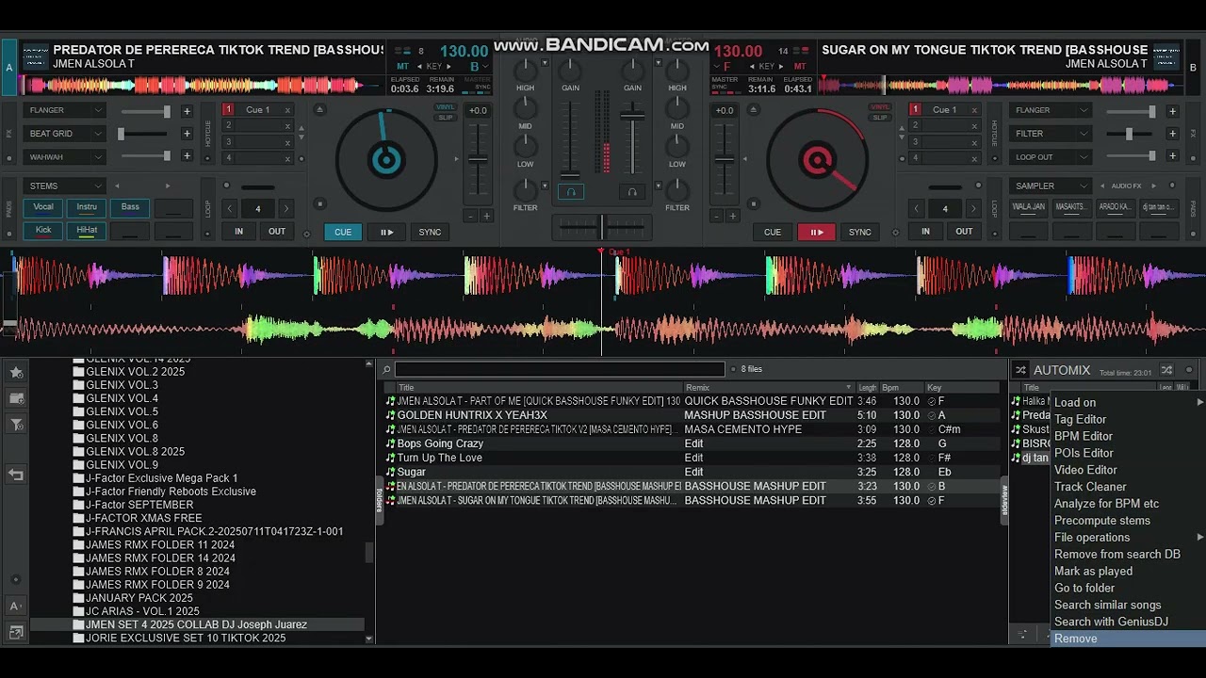Open the LOOP OUT effect dropdown
1206x678 pixels.
click(x=1051, y=157)
